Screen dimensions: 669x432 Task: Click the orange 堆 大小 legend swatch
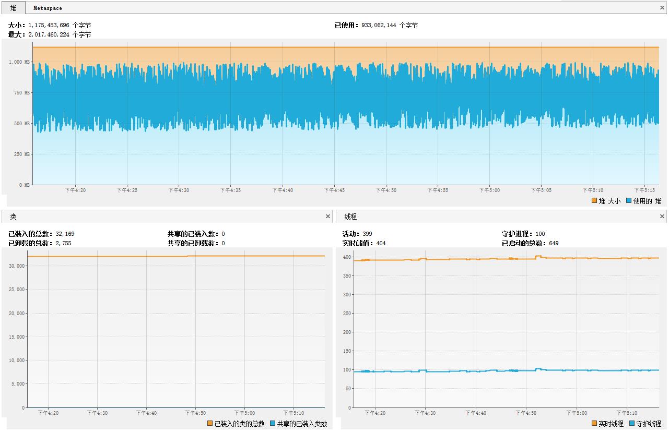594,201
